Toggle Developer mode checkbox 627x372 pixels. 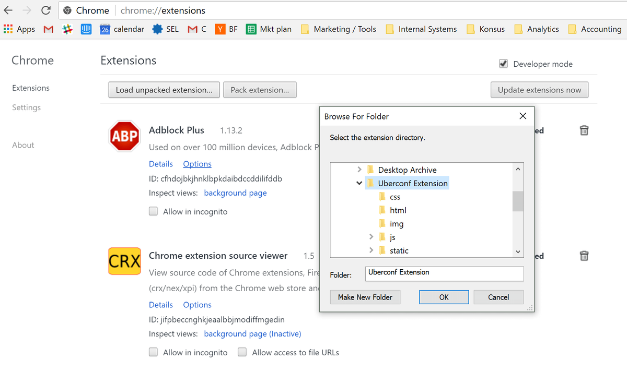click(503, 63)
